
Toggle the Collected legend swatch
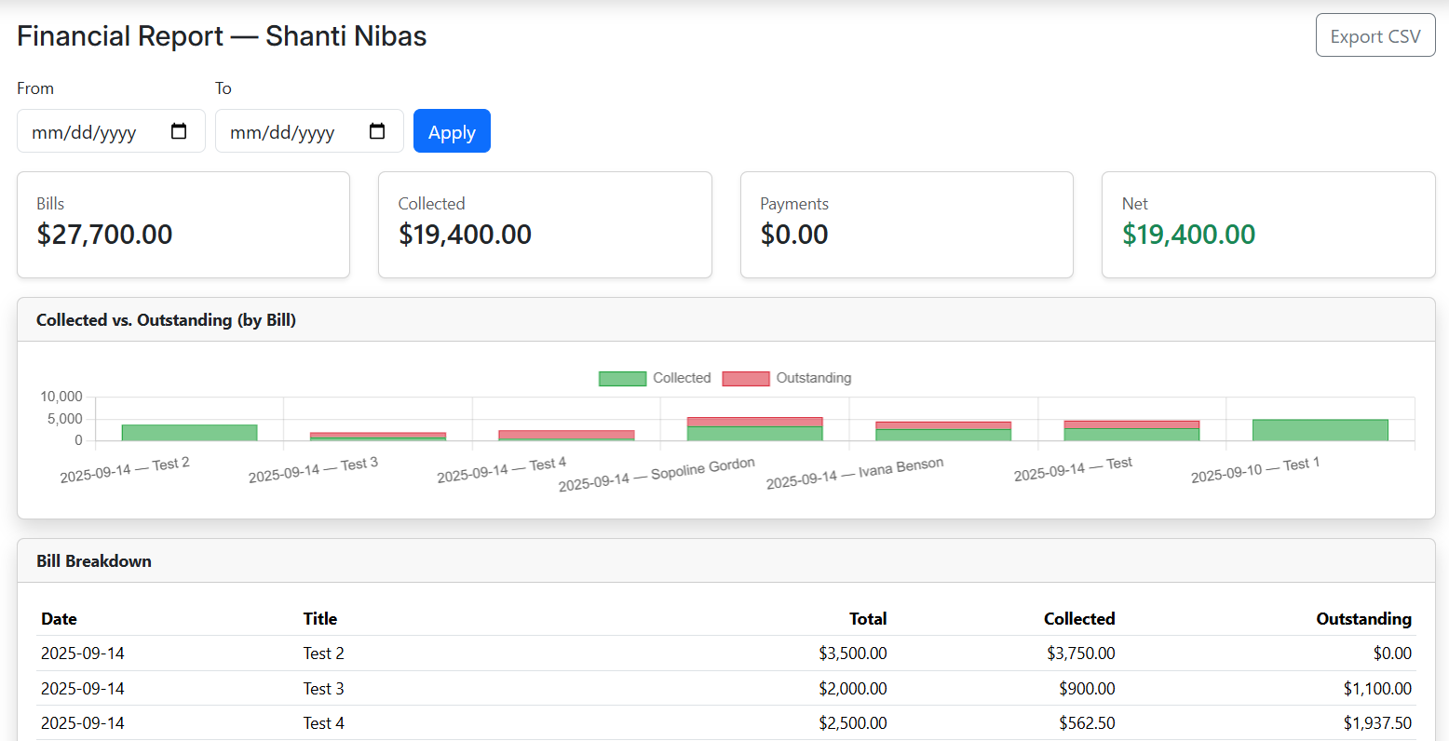click(x=622, y=378)
